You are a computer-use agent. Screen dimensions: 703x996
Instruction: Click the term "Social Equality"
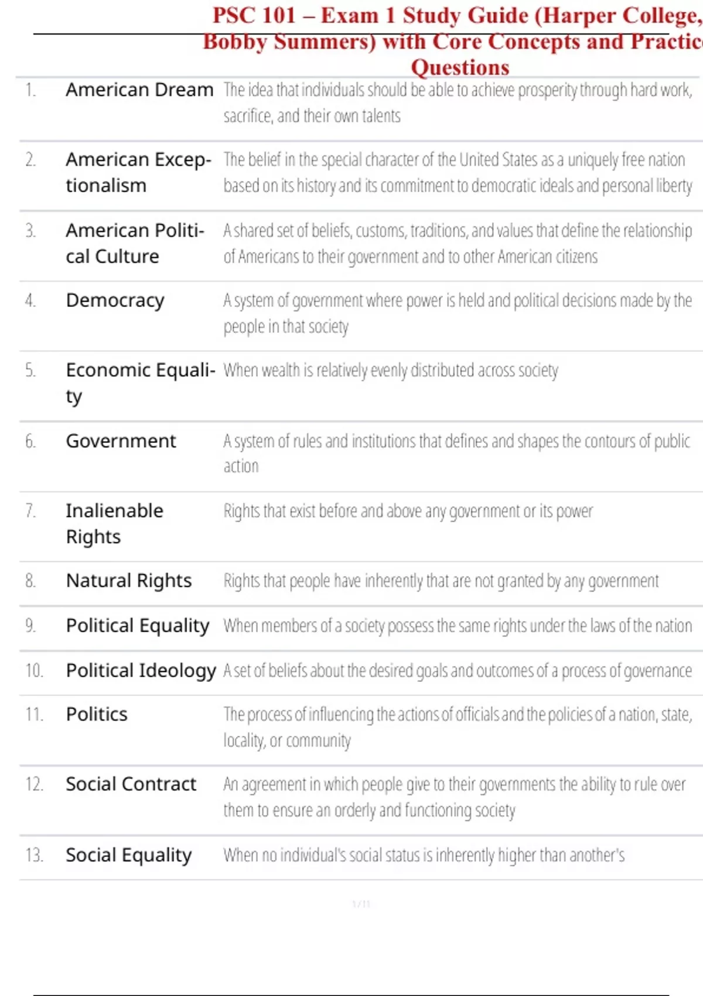click(128, 855)
